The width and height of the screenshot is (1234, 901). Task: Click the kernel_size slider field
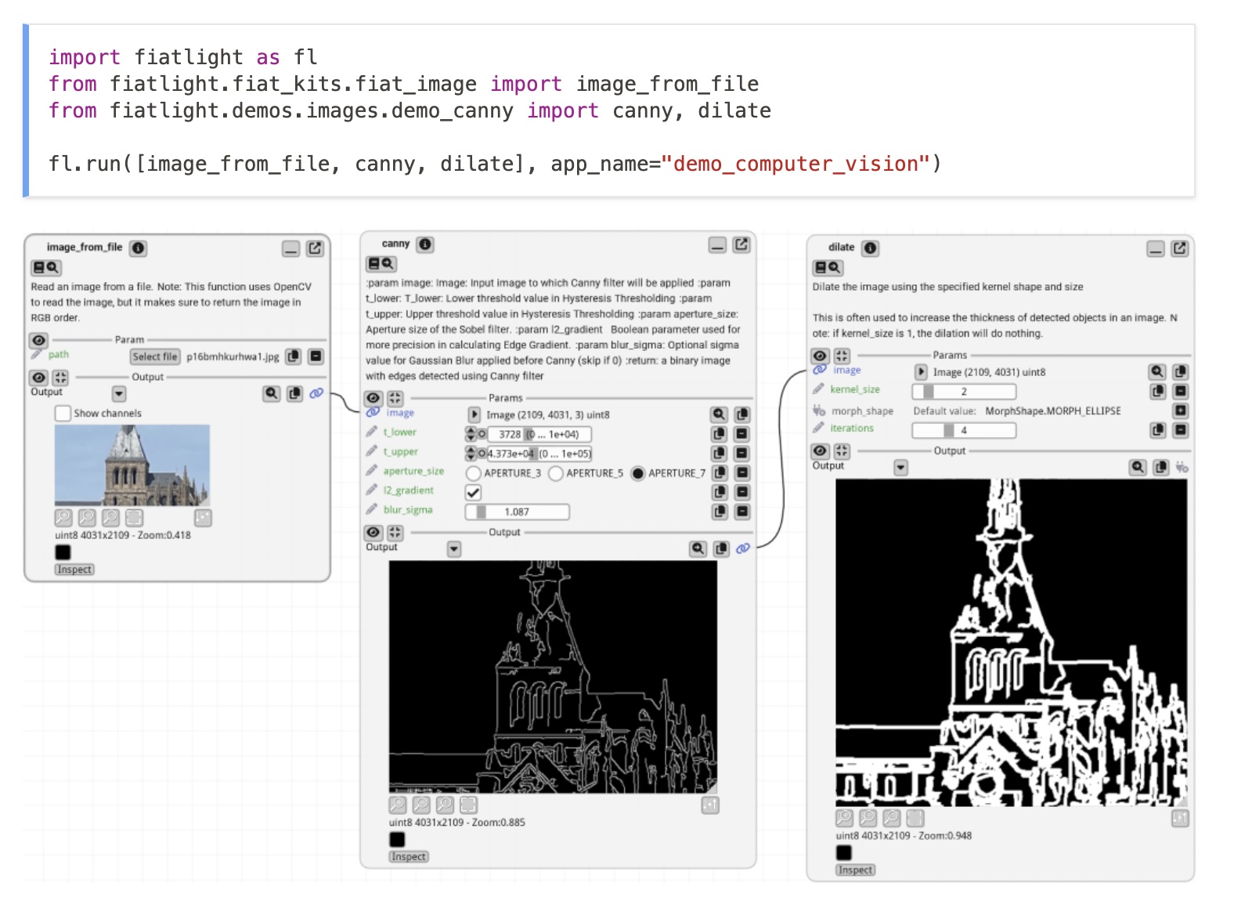964,392
